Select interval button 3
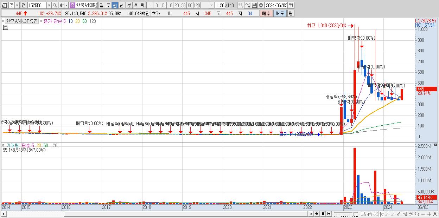The image size is (439, 218). pos(157,5)
